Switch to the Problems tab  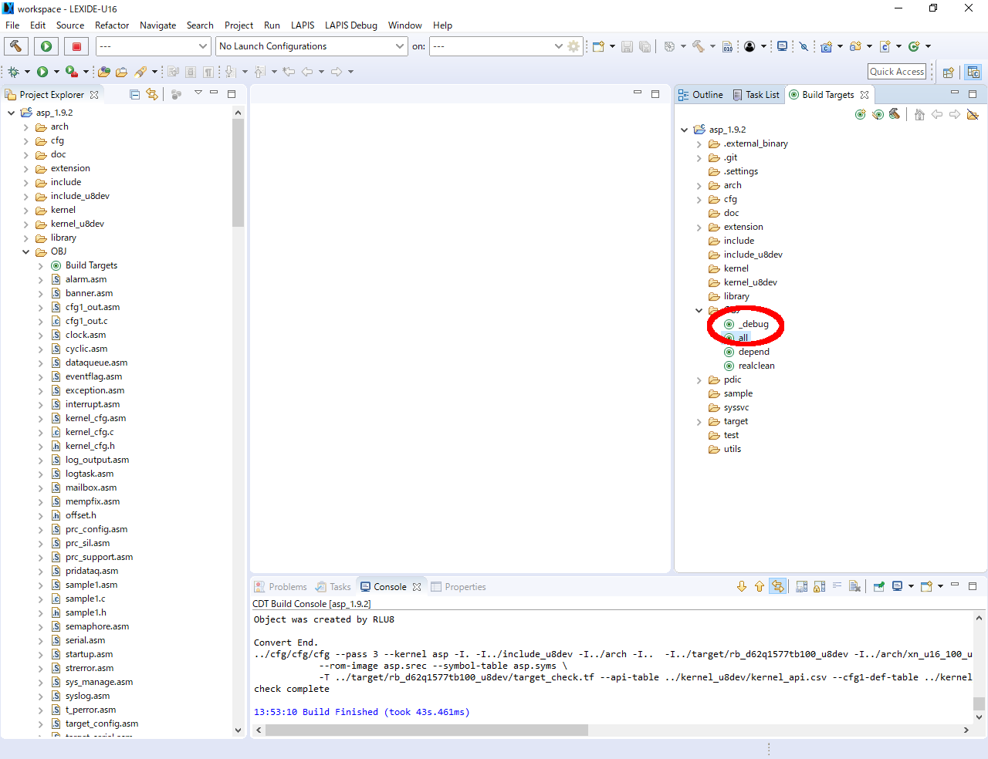coord(281,587)
